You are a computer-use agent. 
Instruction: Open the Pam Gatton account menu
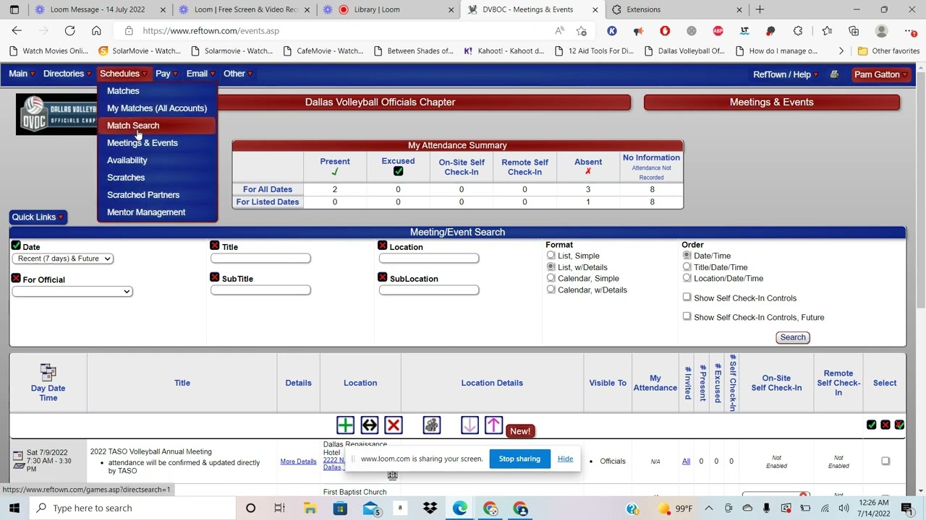pyautogui.click(x=880, y=74)
